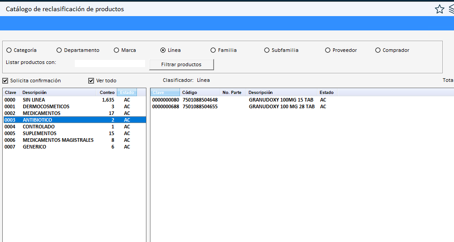Choose the Comprador radio option
454x242 pixels.
(378, 50)
